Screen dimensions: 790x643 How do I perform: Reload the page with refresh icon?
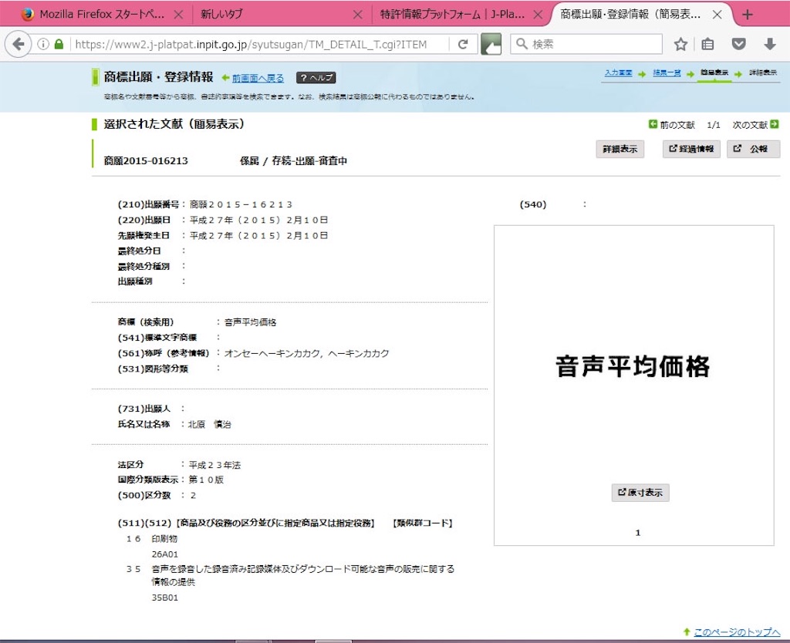(463, 44)
